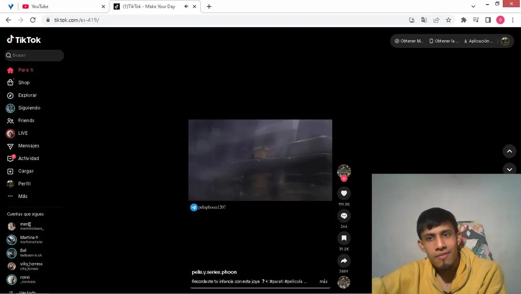Open a new browser tab
The image size is (521, 294).
click(209, 7)
